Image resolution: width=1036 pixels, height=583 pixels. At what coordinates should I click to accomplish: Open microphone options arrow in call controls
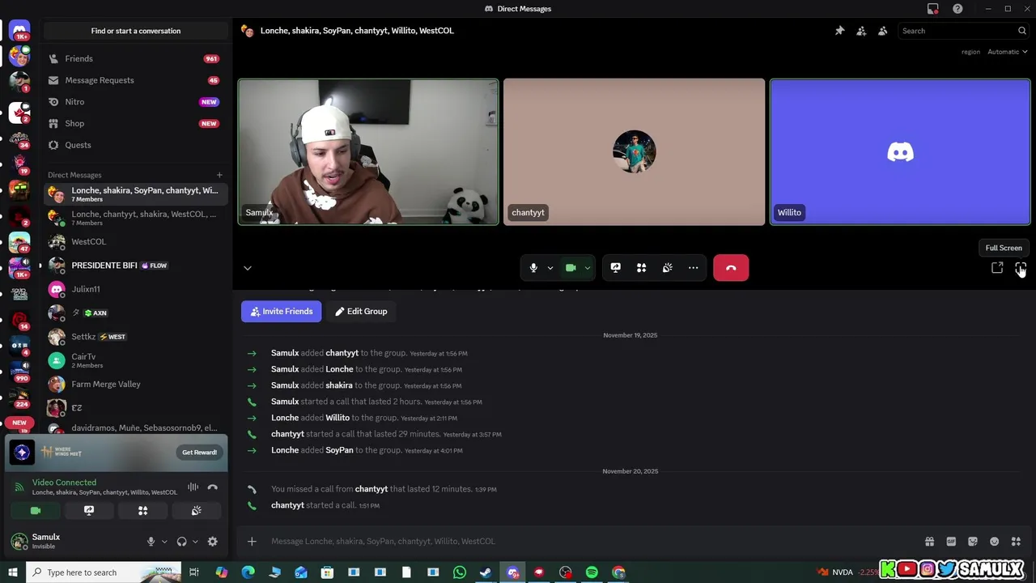550,268
